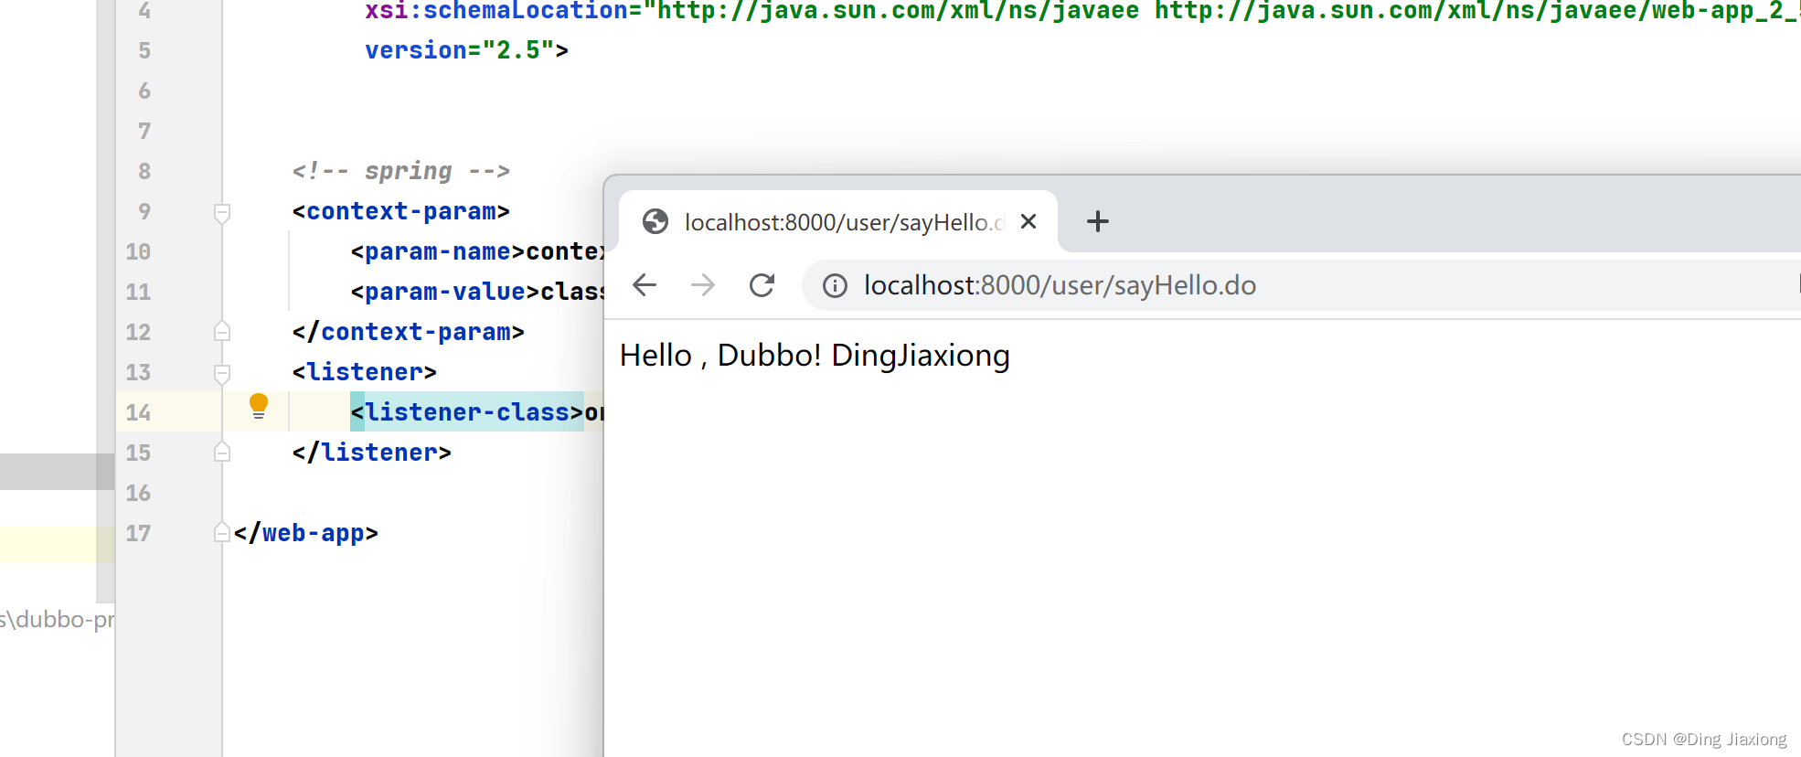The width and height of the screenshot is (1801, 757).
Task: Close the localhost:8000 sayHello tab
Action: [x=1028, y=221]
